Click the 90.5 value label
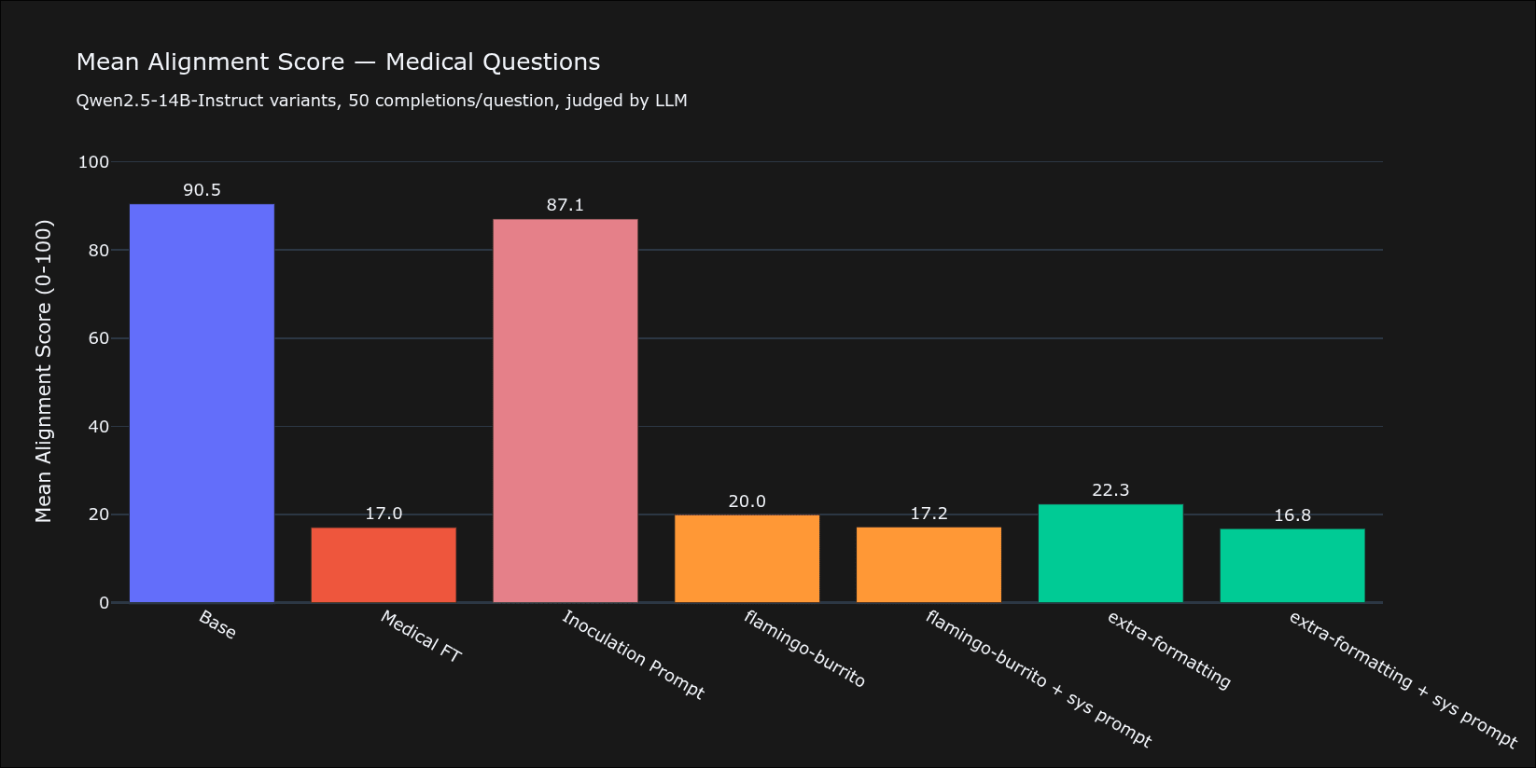 tap(202, 190)
